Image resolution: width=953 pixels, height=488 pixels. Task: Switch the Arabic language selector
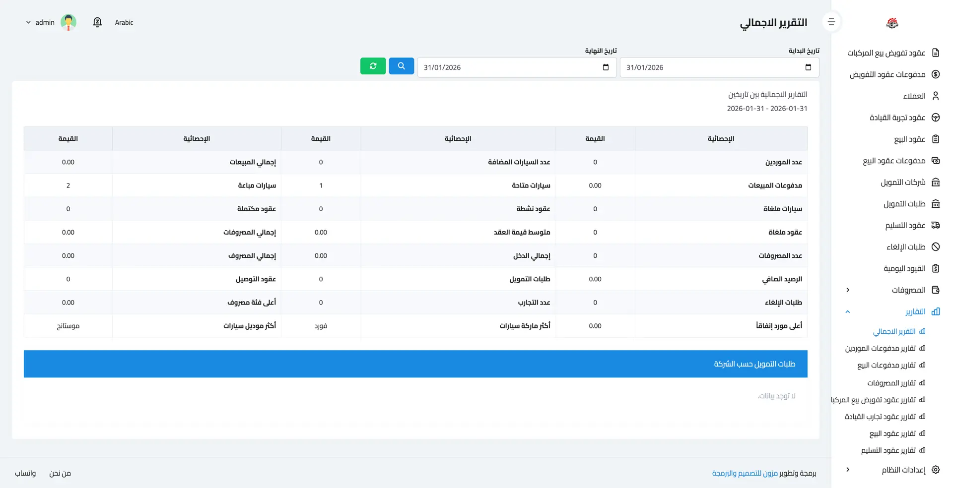(x=124, y=22)
